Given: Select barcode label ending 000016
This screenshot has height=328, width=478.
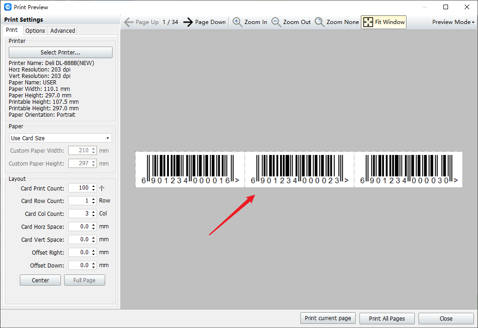Looking at the screenshot, I should pyautogui.click(x=190, y=169).
